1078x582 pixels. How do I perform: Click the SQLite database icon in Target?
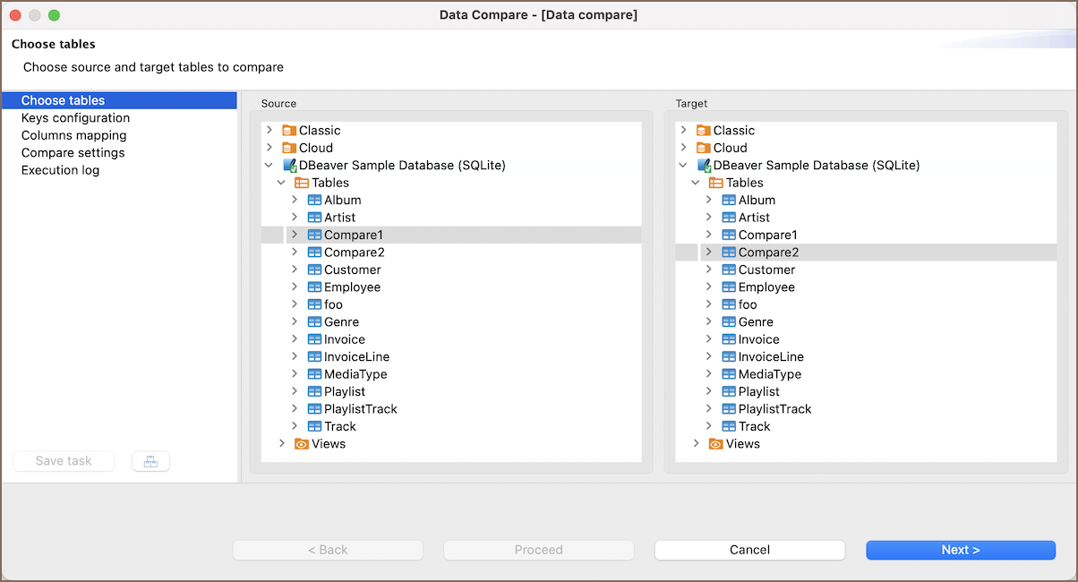pos(704,166)
